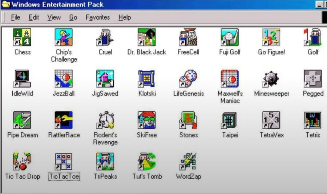Click the 'Chess' label text
This screenshot has width=327, height=194.
click(x=23, y=52)
